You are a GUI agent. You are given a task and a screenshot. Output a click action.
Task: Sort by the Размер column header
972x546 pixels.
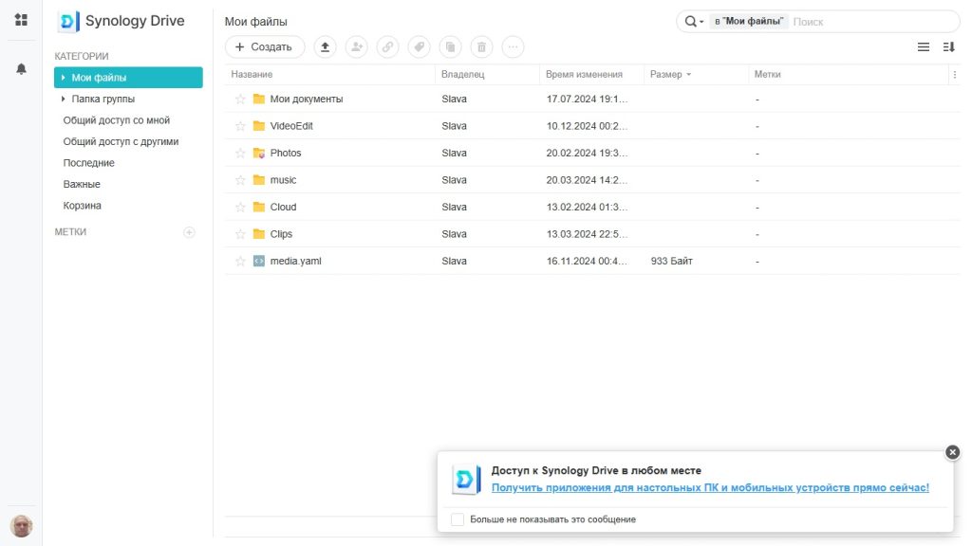pos(696,74)
